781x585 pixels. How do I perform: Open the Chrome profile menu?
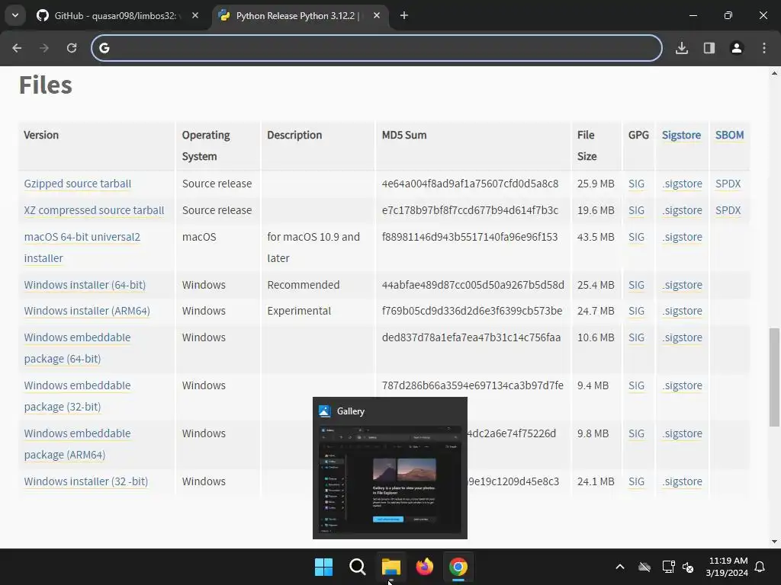pos(737,48)
